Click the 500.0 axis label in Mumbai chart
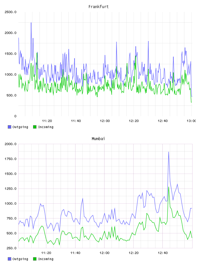 [x=12, y=233]
